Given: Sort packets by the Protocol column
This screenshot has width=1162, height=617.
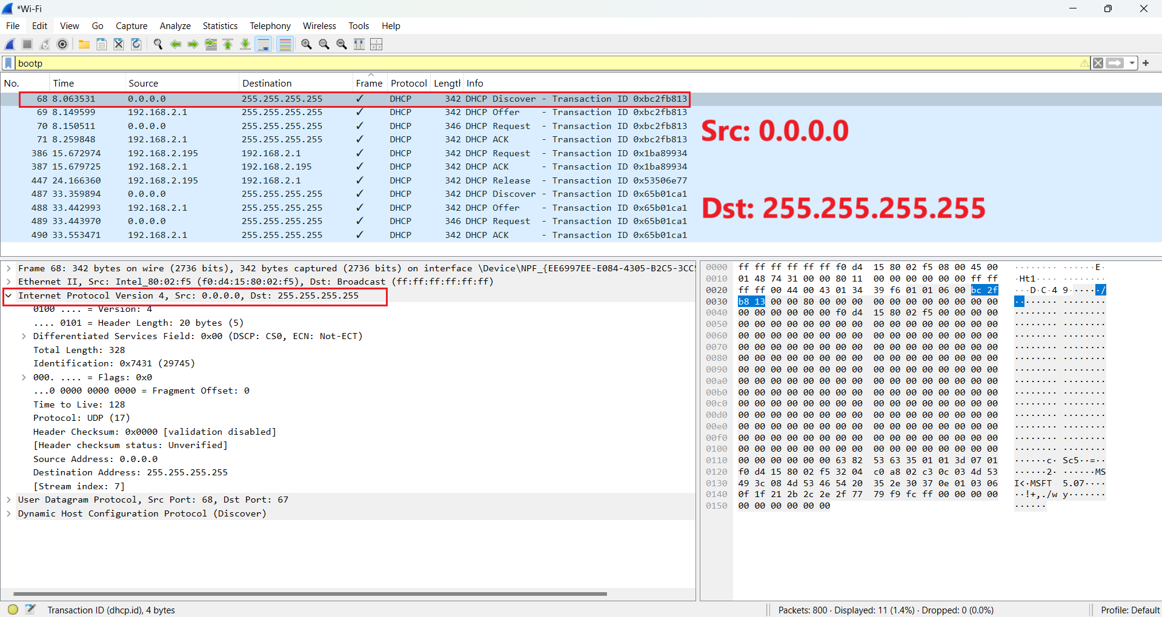Looking at the screenshot, I should click(x=409, y=84).
